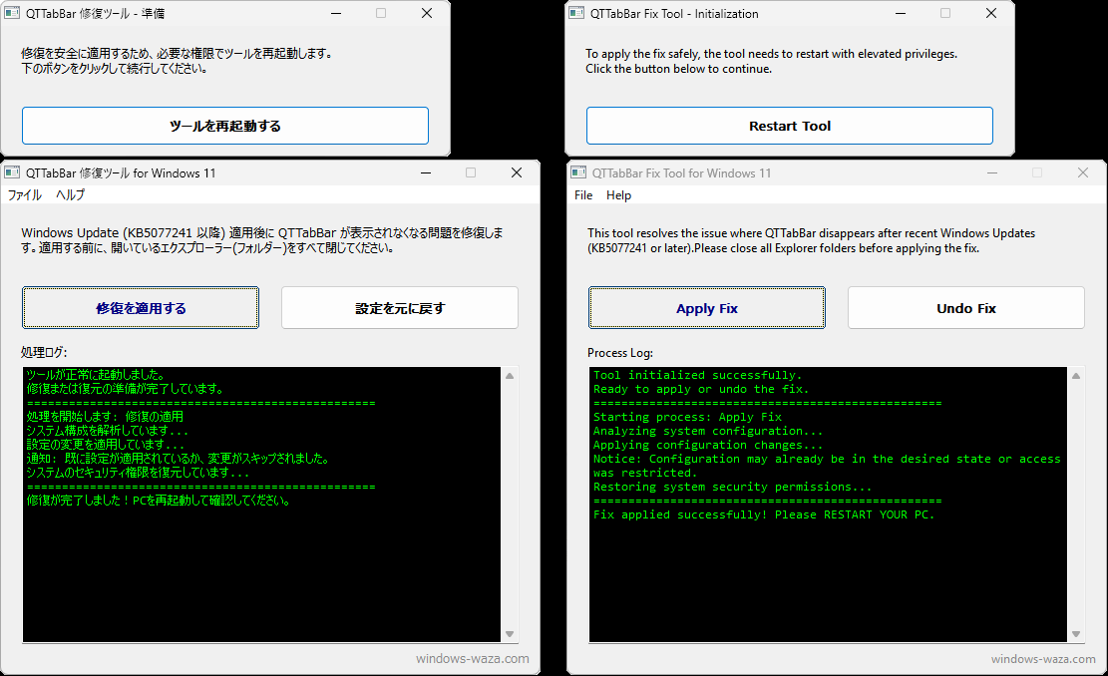Click scroll down arrow in Process Log box
Screen dimensions: 1108x676
pyautogui.click(x=1075, y=633)
